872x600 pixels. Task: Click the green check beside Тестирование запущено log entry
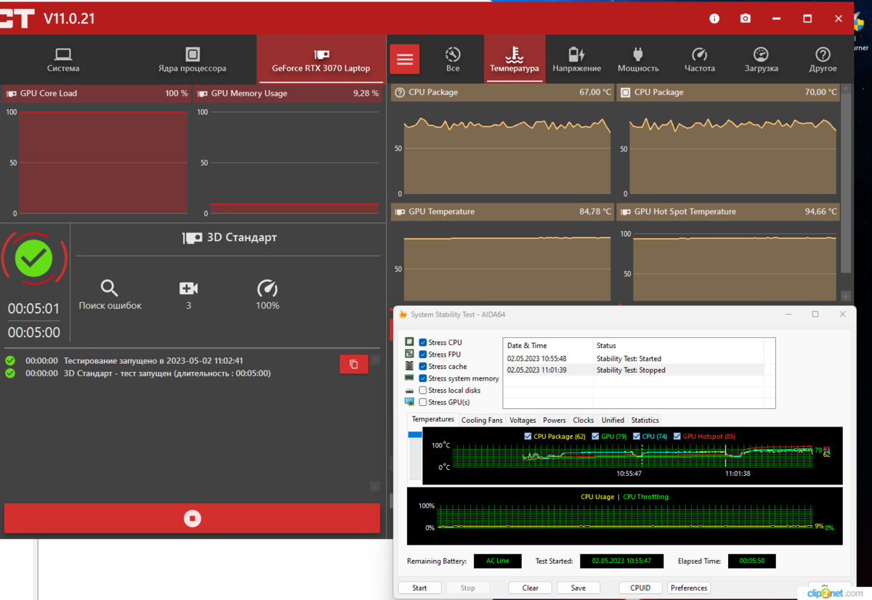tap(10, 360)
